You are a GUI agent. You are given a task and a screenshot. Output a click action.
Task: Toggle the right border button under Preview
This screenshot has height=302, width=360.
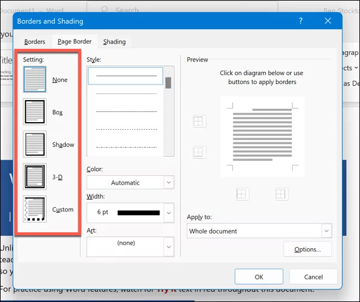coord(282,194)
